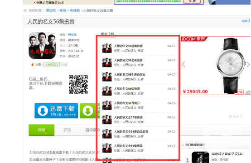Open the 影视 breadcrumb link
Viewport: 251px width, 163px height.
point(63,10)
